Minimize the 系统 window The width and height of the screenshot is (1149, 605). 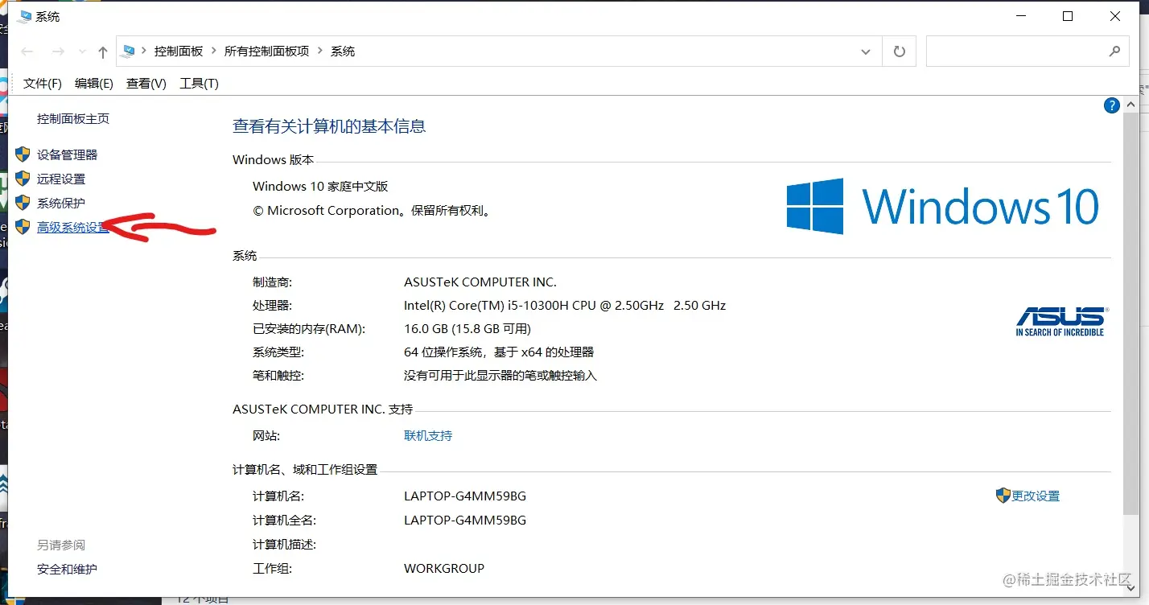(1020, 16)
